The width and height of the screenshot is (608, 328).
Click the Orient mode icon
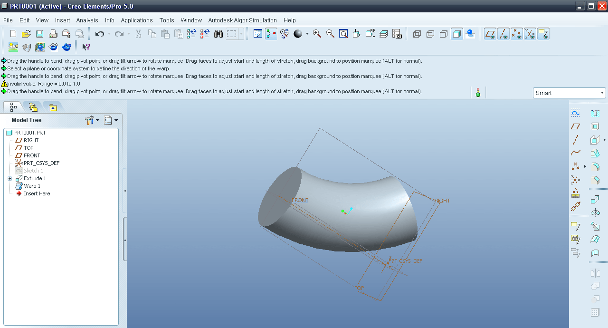(x=285, y=34)
